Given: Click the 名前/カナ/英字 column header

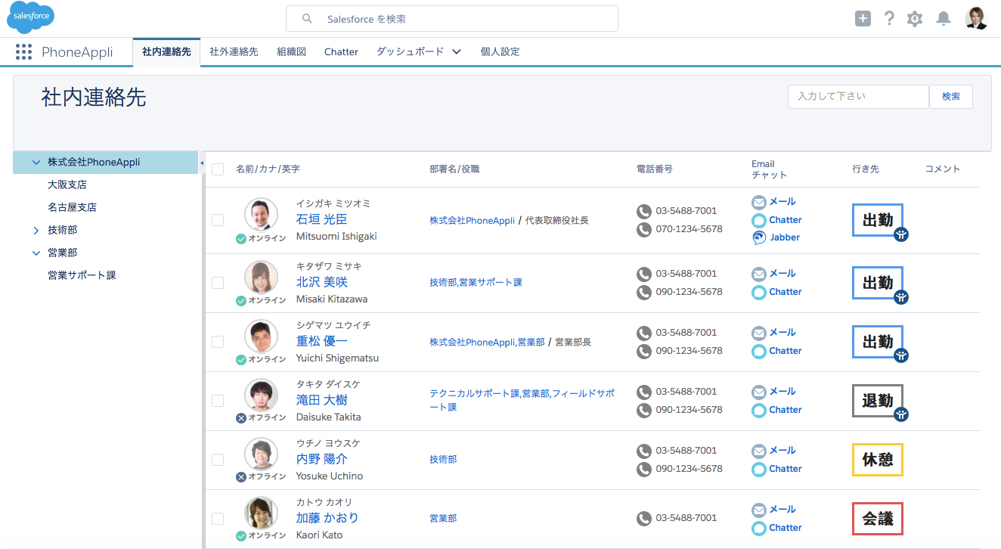Looking at the screenshot, I should (268, 169).
